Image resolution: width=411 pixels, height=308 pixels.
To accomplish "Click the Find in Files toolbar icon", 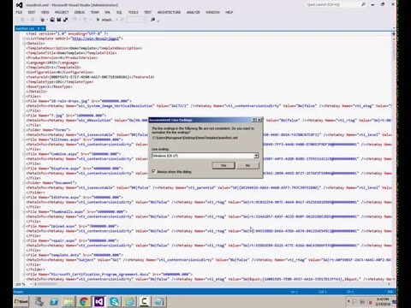I will pos(153,20).
